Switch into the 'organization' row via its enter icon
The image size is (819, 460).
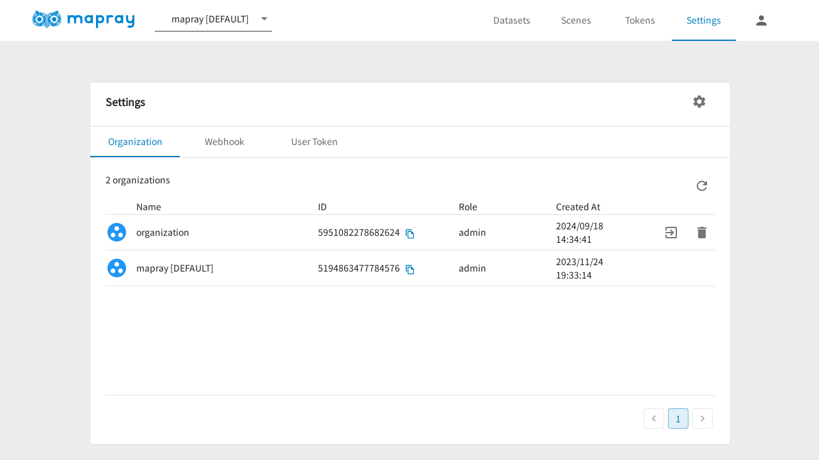(671, 233)
